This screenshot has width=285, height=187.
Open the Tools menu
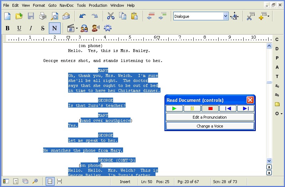click(x=81, y=5)
